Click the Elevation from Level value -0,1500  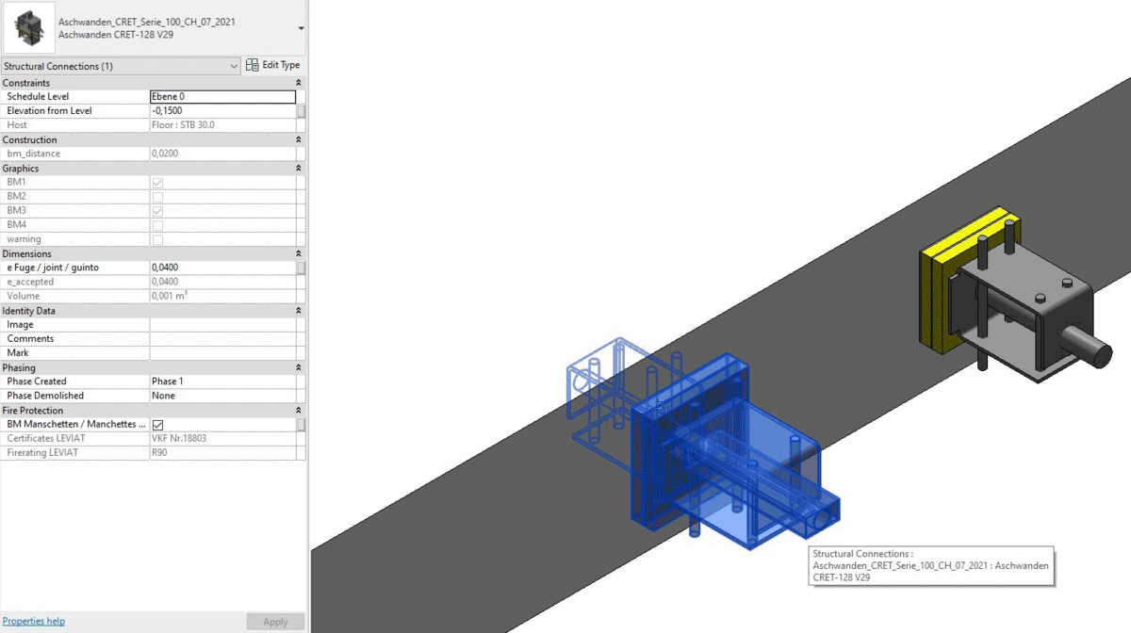[x=222, y=110]
